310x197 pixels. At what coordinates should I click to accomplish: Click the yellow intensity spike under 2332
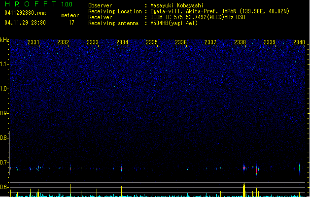tap(70, 190)
